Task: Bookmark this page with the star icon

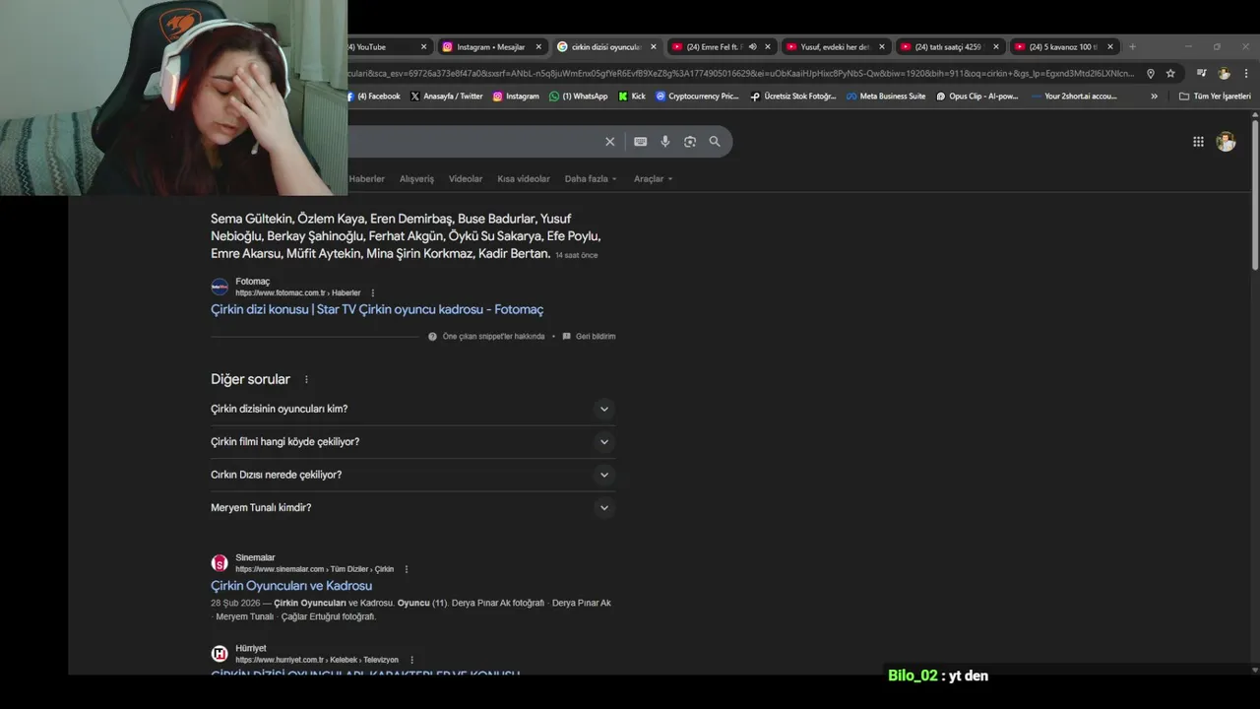Action: coord(1170,73)
